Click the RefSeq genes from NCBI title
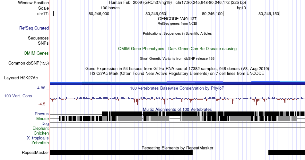 [177, 23]
